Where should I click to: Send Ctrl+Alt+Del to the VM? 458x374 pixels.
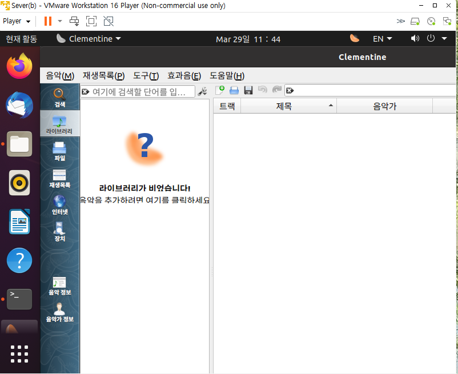(x=74, y=21)
